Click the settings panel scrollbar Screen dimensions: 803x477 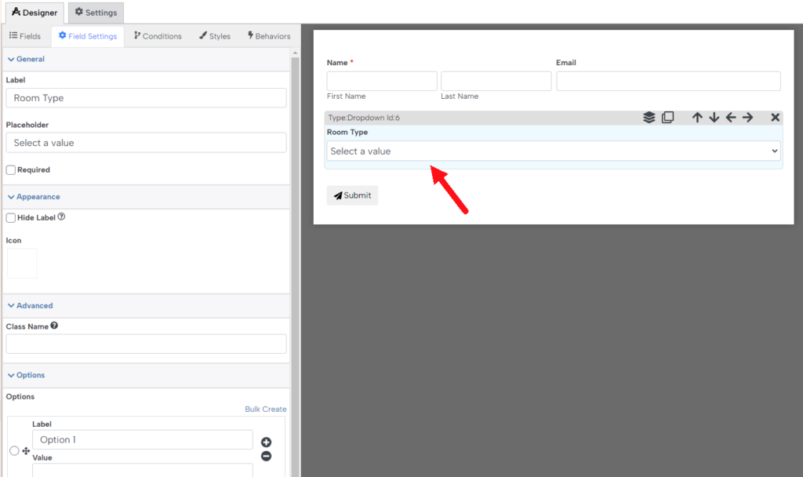point(295,267)
